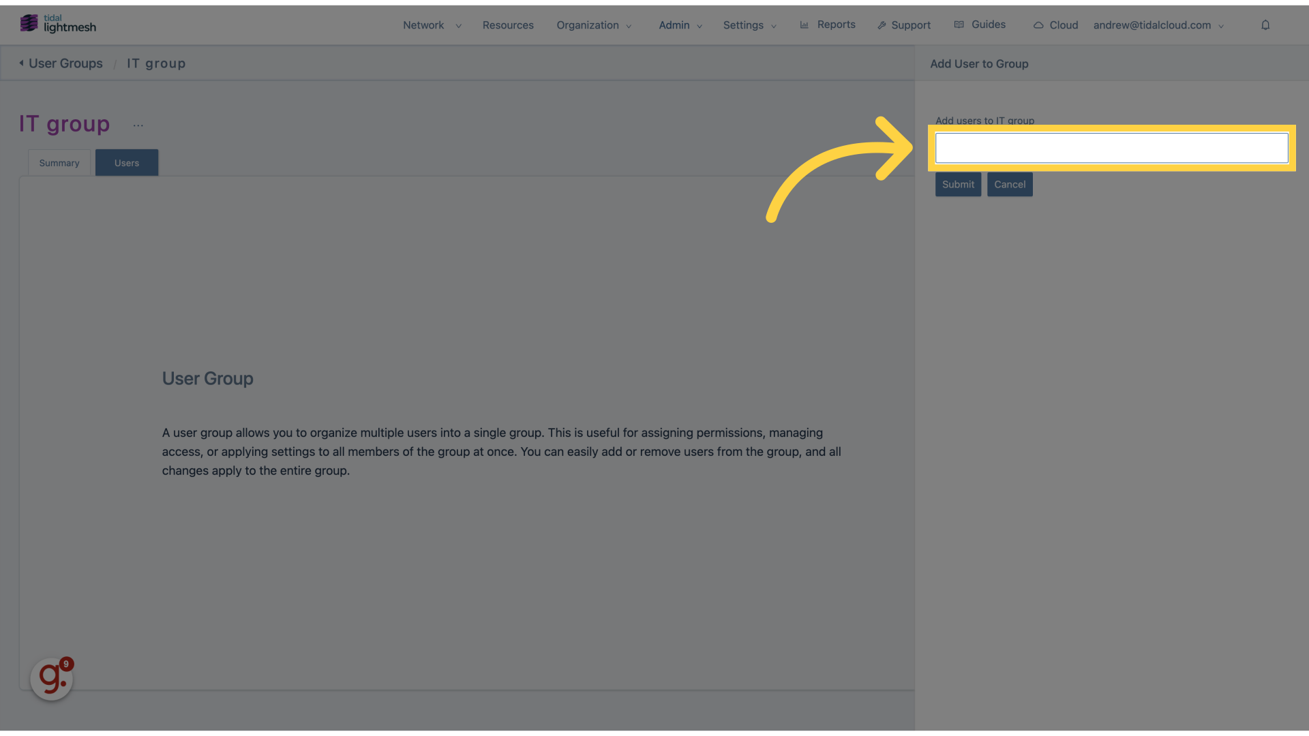The image size is (1309, 736).
Task: Expand the user account dropdown
Action: [x=1159, y=25]
